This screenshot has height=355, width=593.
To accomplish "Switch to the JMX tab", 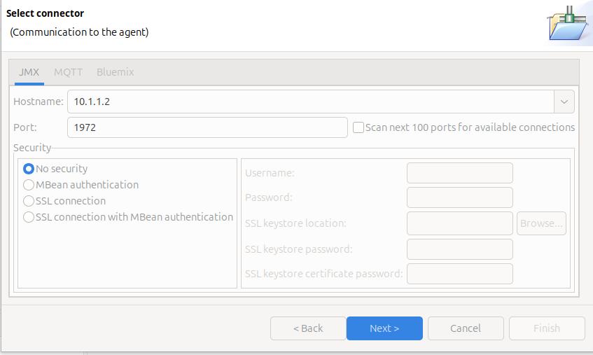I will coord(29,72).
